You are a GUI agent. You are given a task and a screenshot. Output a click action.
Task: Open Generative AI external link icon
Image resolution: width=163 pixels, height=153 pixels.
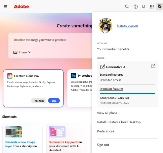click(x=153, y=66)
